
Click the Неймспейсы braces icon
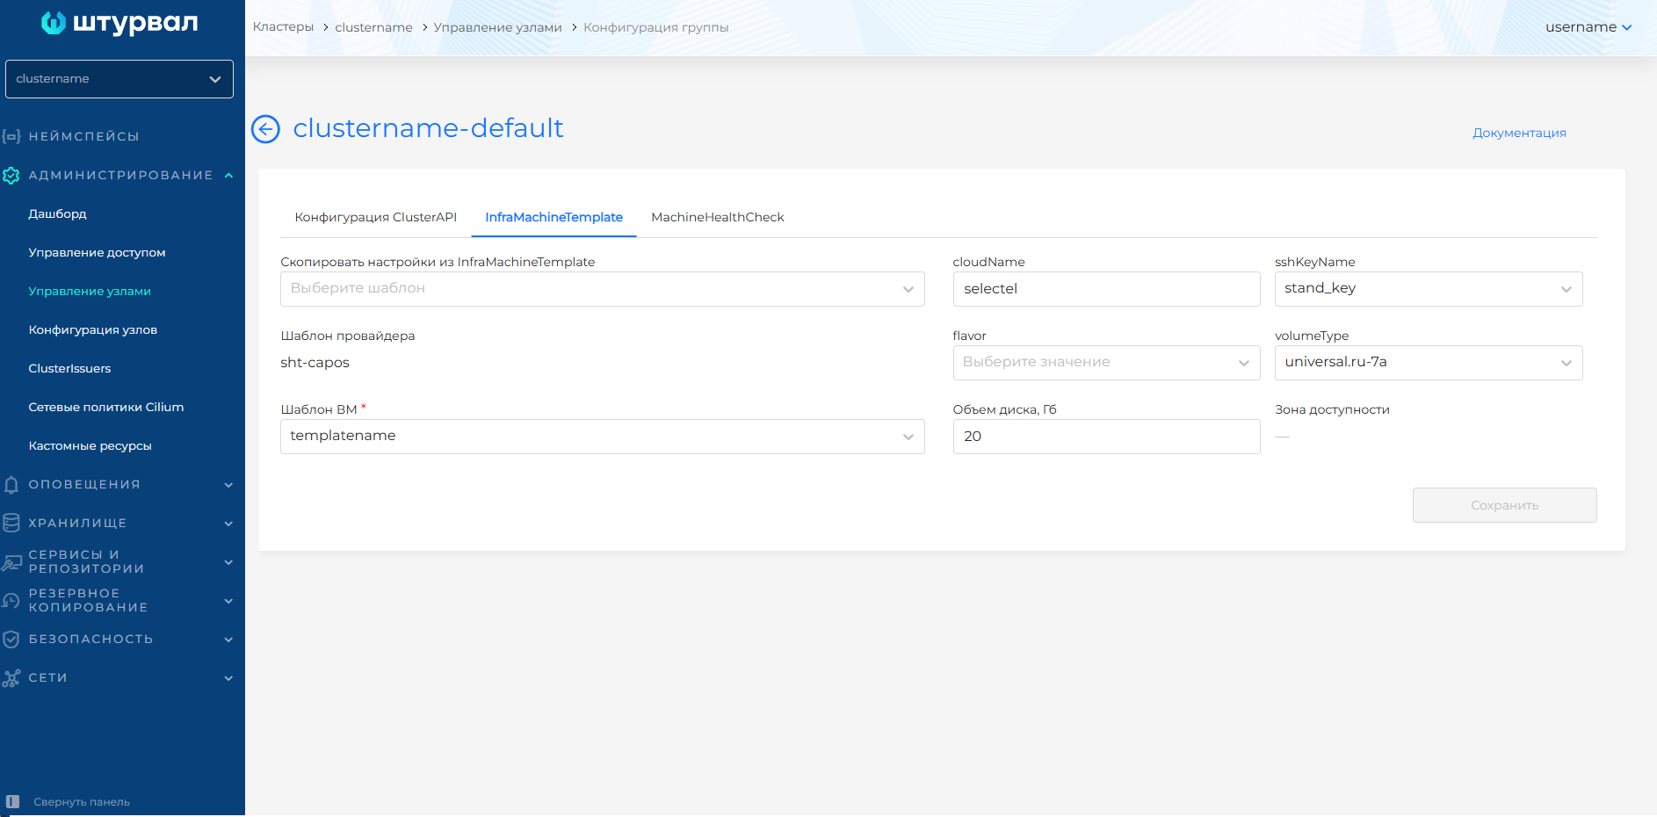(11, 136)
